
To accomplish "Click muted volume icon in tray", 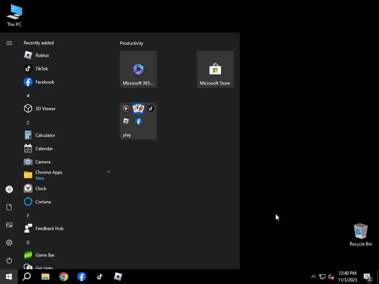I will pos(331,277).
